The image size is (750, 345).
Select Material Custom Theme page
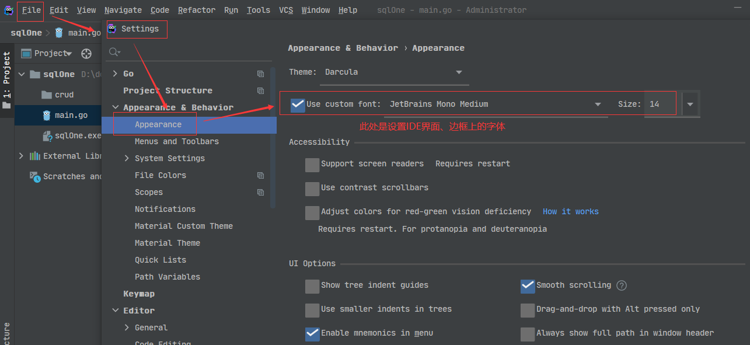coord(184,226)
